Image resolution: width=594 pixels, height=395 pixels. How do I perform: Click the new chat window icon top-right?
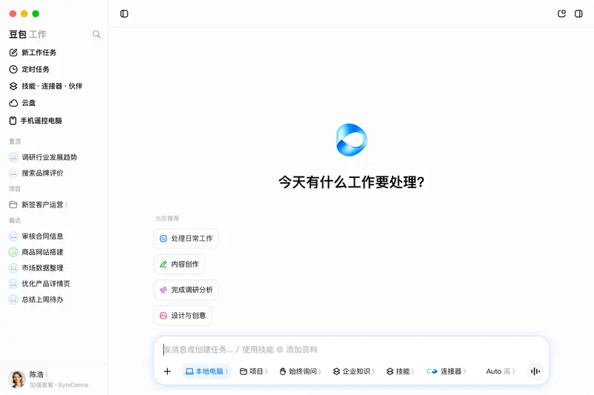click(x=562, y=14)
